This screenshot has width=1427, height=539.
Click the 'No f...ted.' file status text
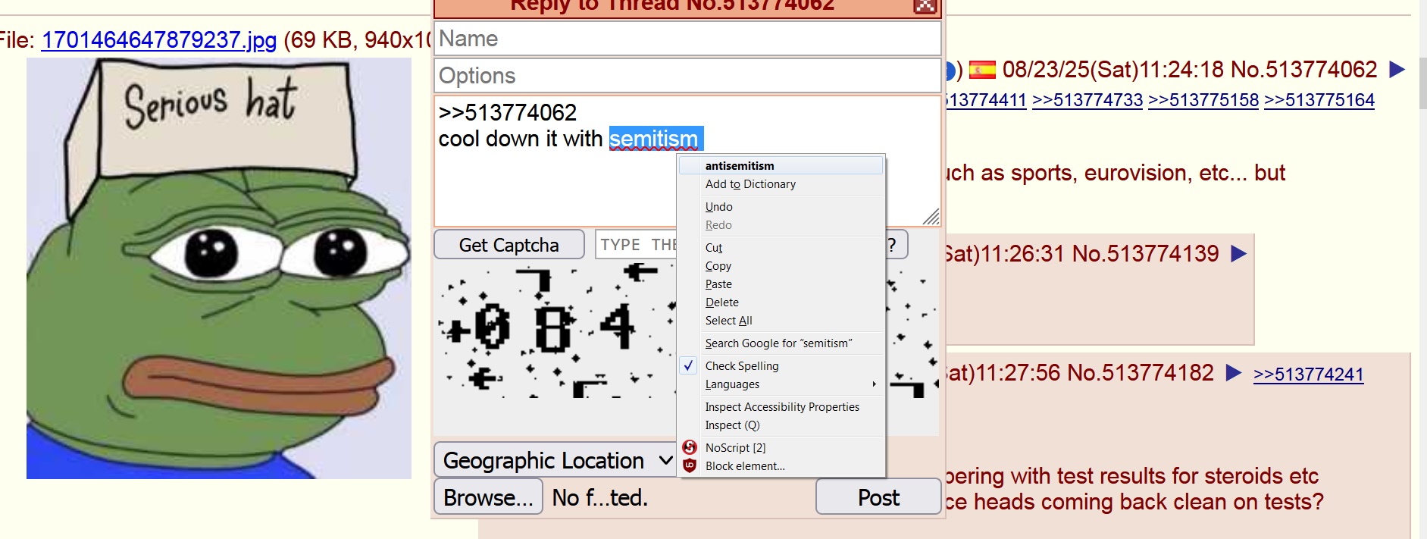click(x=600, y=498)
